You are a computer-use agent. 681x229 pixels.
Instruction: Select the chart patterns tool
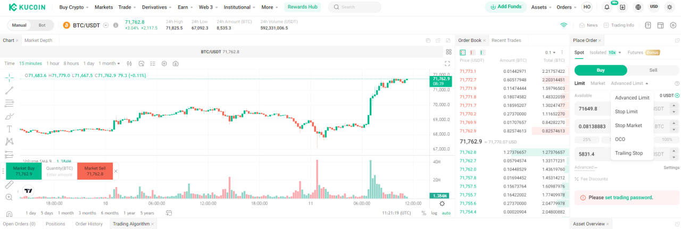(x=9, y=141)
